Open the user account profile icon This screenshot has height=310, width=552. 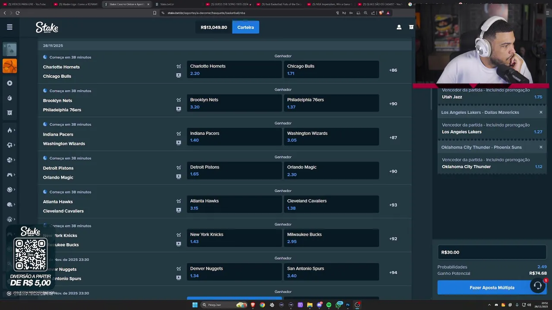point(399,27)
